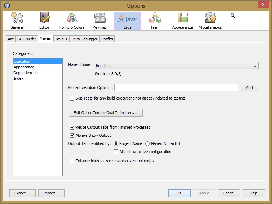Select Index in Categories list

click(38, 78)
